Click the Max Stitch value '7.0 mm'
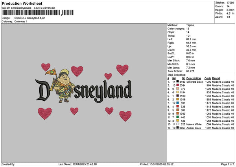The width and height of the screenshot is (236, 167). [x=190, y=61]
